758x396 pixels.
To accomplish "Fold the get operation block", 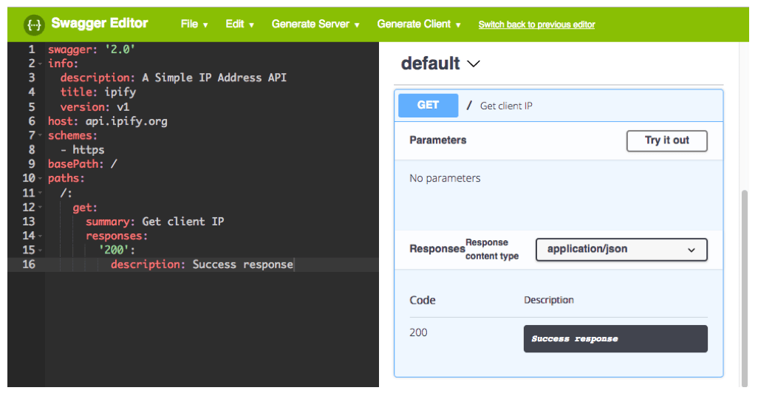I will coord(40,208).
